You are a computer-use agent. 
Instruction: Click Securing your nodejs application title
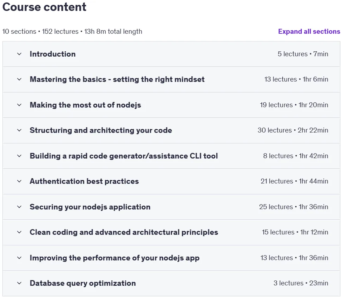tap(90, 207)
